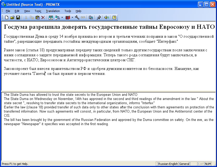The height and width of the screenshot is (167, 217).
Task: Open settings with the wrench icon
Action: [77, 18]
